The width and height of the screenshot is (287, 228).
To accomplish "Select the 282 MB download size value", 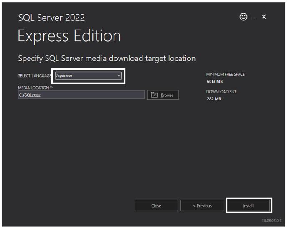I will click(x=214, y=99).
